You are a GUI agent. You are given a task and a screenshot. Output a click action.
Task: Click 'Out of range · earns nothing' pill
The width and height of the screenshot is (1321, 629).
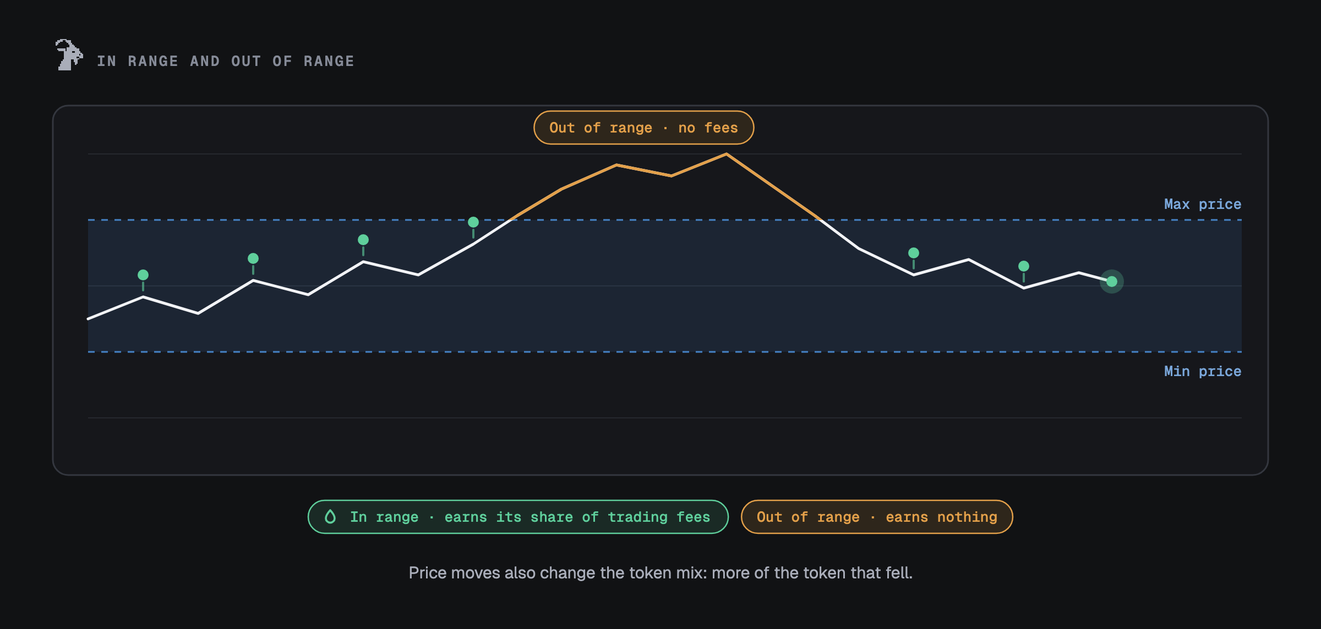[x=877, y=517]
